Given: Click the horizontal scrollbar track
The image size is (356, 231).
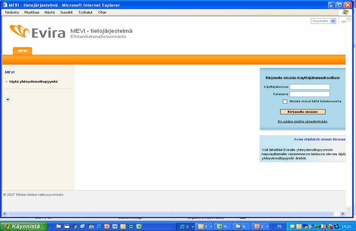Looking at the screenshot, I should coord(170,214).
